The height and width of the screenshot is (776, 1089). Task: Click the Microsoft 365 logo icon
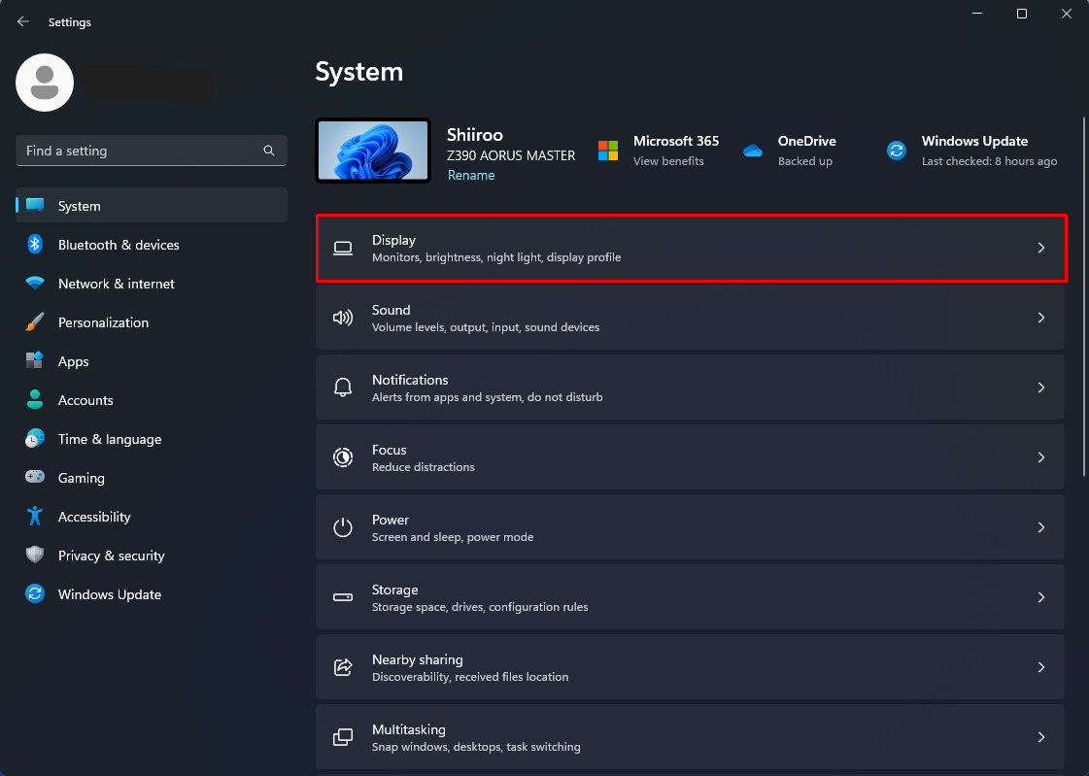pos(608,151)
